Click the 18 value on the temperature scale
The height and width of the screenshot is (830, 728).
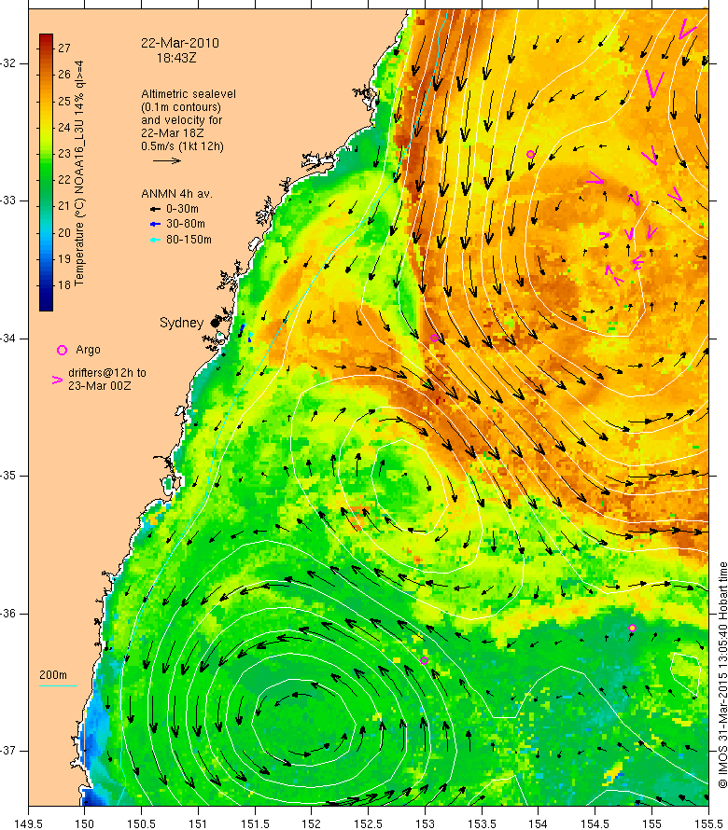coord(64,285)
